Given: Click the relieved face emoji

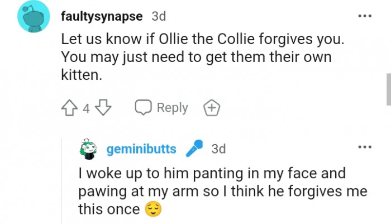Looking at the screenshot, I should pyautogui.click(x=151, y=209).
